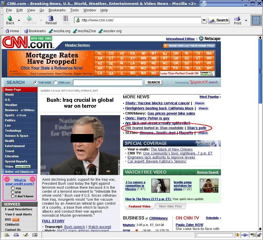Click the vertical scrollbar down arrow
The width and height of the screenshot is (263, 240).
[260, 229]
